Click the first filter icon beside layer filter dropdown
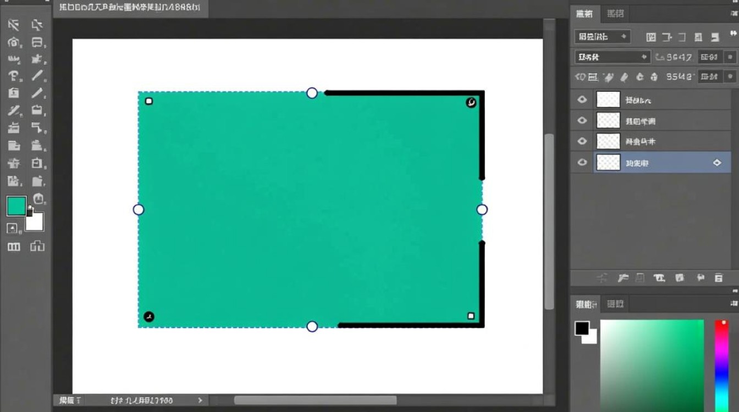Image resolution: width=739 pixels, height=412 pixels. tap(651, 37)
